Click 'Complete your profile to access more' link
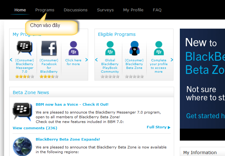The image size is (225, 156). pyautogui.click(x=159, y=66)
